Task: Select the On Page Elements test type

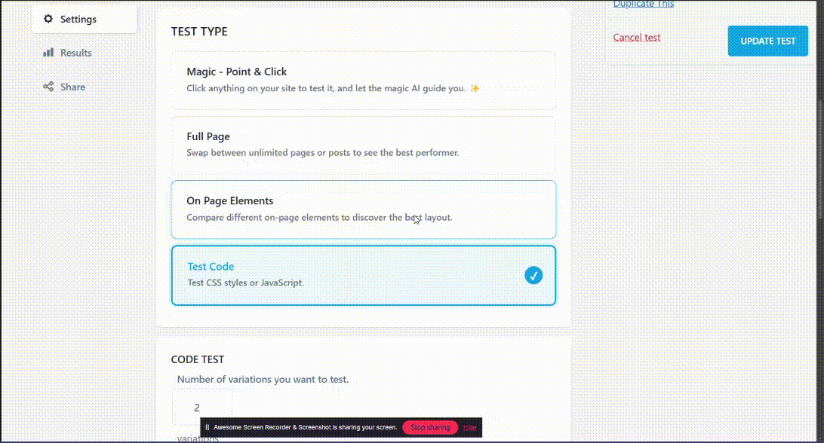Action: [364, 209]
